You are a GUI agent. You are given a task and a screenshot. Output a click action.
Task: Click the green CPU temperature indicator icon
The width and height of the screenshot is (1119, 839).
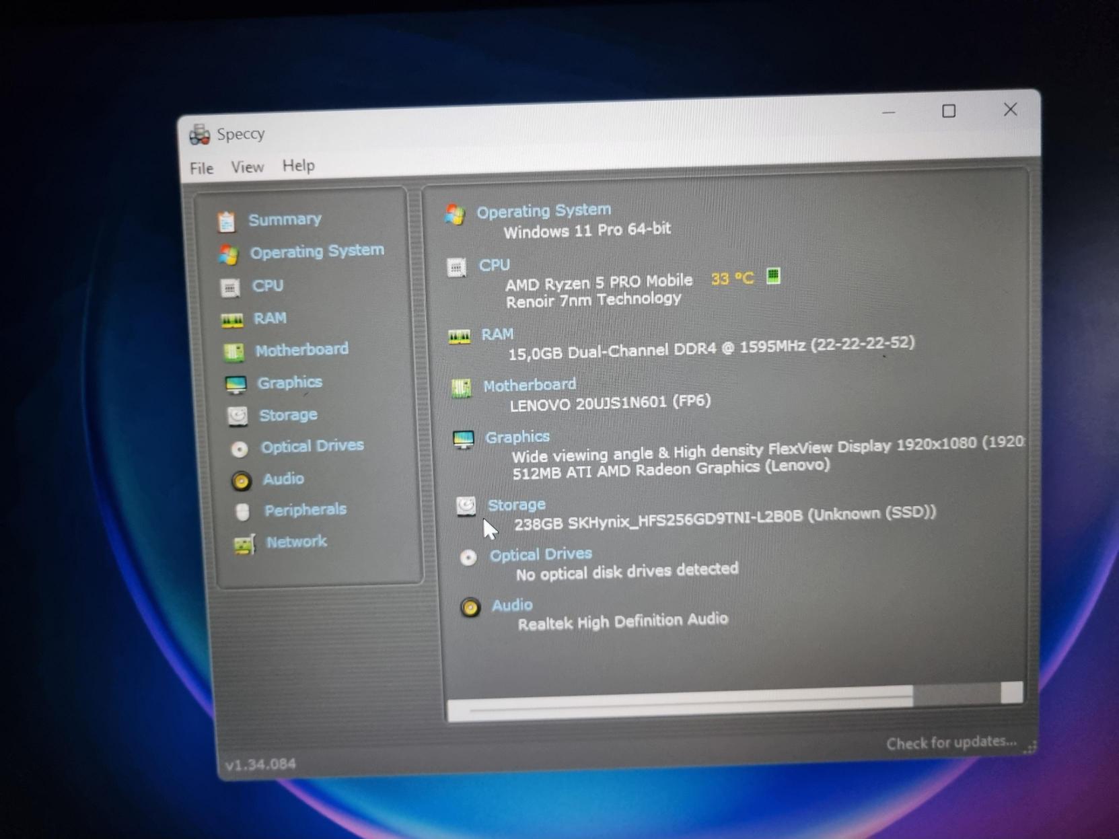(774, 276)
